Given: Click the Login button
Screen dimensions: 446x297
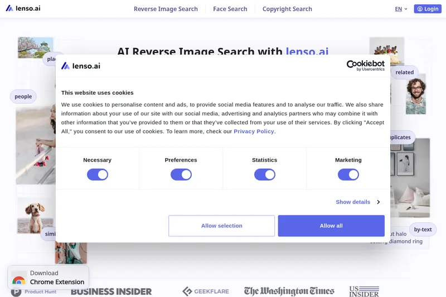Looking at the screenshot, I should [428, 9].
